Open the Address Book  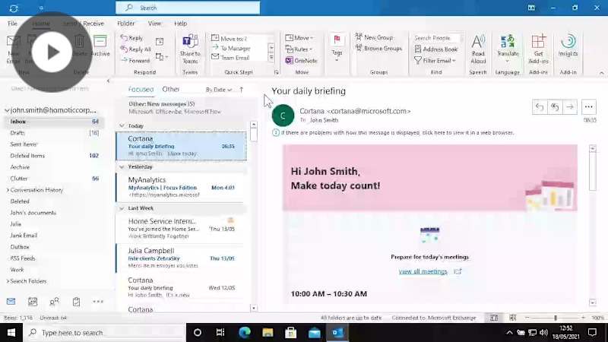coord(435,49)
